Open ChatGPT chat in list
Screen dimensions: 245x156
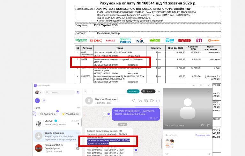coord(57,123)
